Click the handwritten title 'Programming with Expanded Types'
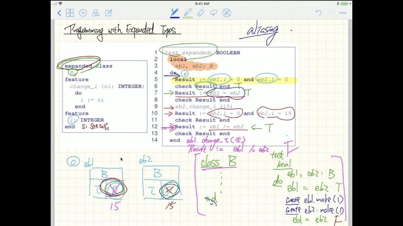The height and width of the screenshot is (226, 403). click(122, 31)
